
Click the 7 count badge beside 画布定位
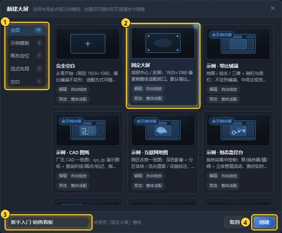39,55
